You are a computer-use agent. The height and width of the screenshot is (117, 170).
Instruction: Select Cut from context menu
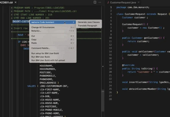click(x=53, y=36)
